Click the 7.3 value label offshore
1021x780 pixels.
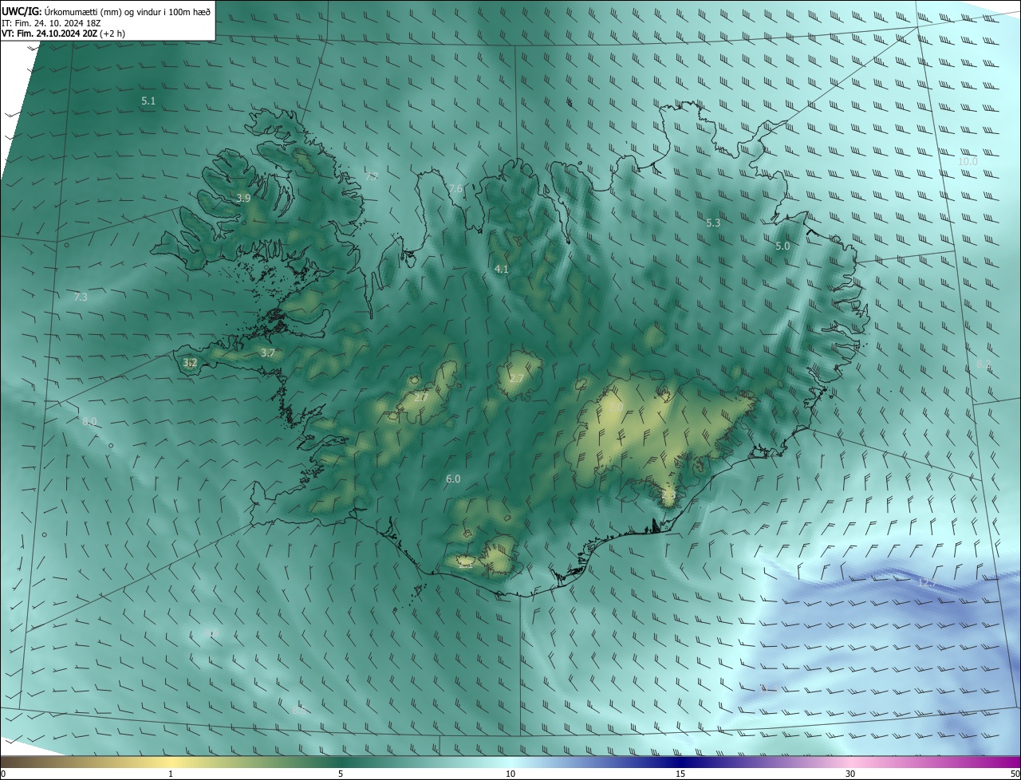pyautogui.click(x=81, y=297)
